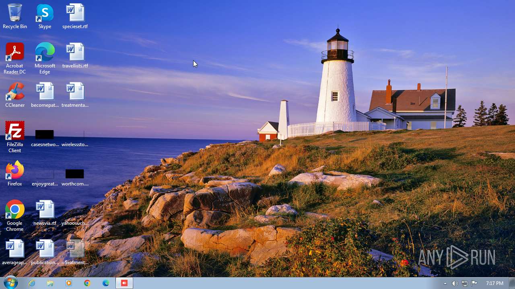
Task: Select the newsvia.rtf document
Action: 45,213
